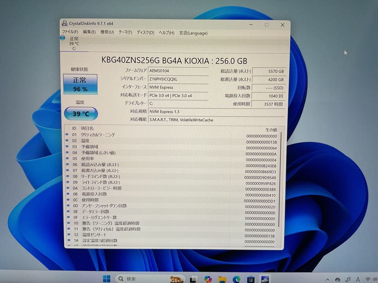Click the CrystalDiskInfo icon in the taskbar
Image resolution: width=378 pixels, height=283 pixels.
(x=265, y=279)
